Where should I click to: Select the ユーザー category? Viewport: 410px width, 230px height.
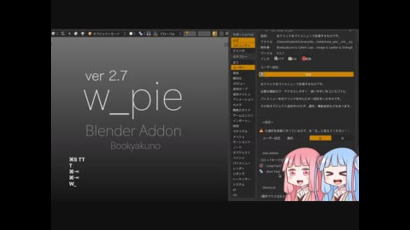(243, 67)
